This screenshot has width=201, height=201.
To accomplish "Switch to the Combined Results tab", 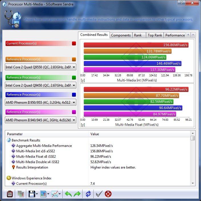I will [x=94, y=35].
